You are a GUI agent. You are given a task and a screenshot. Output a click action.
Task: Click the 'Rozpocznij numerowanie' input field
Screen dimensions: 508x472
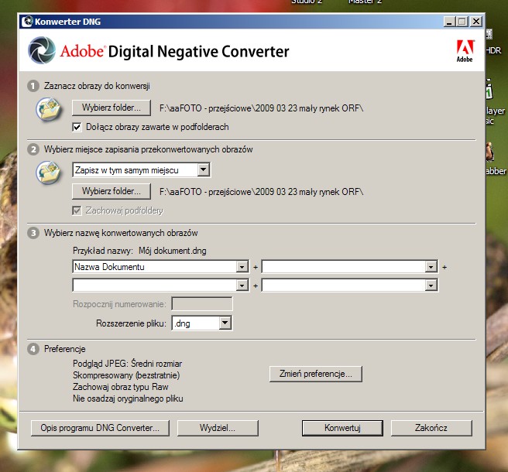202,304
